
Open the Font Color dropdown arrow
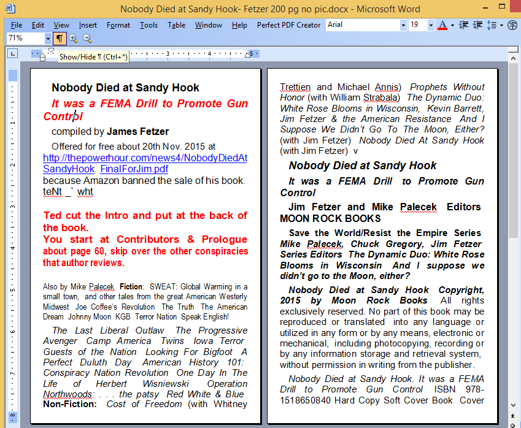pos(452,25)
